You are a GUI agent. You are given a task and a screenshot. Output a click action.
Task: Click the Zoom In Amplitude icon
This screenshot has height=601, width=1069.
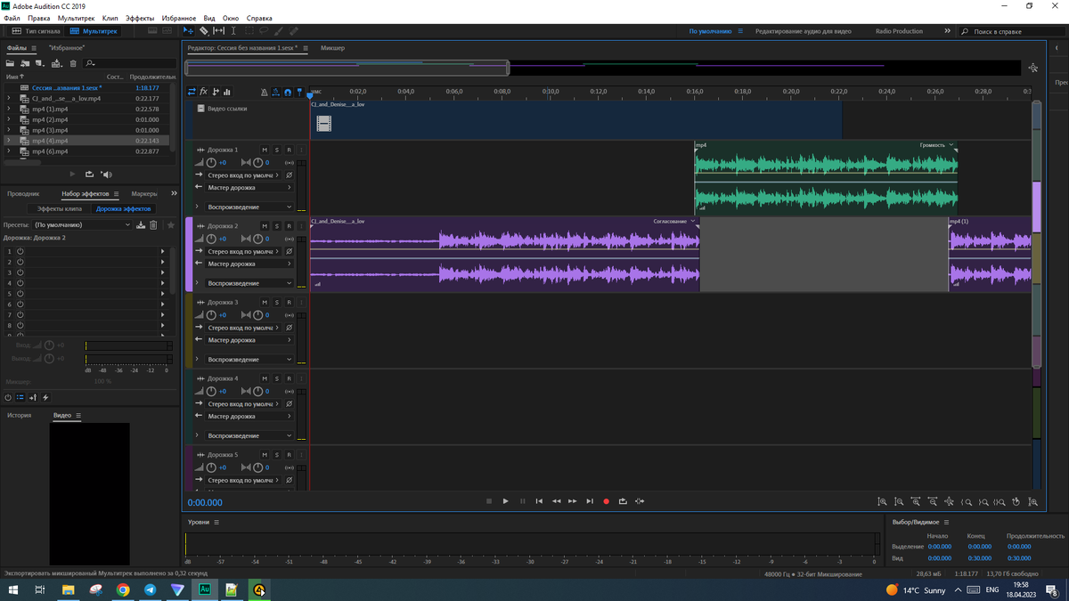point(883,502)
